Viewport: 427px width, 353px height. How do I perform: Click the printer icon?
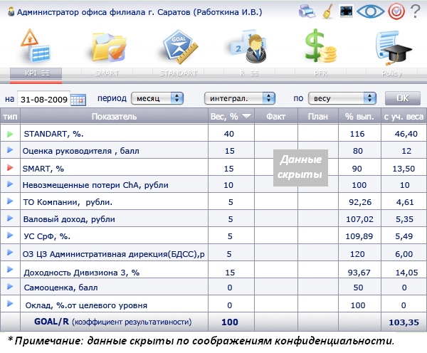pos(307,11)
